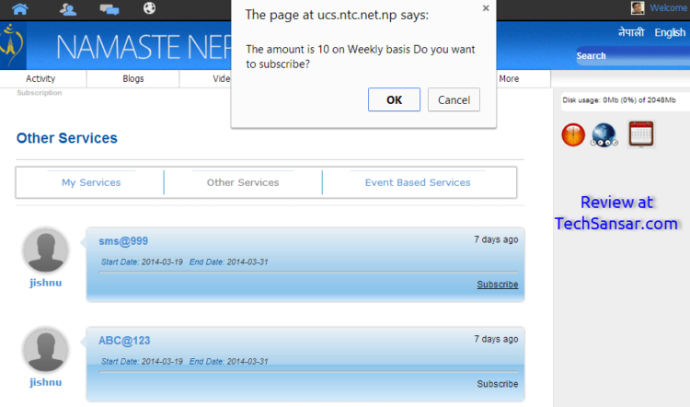Open the friends people icon

68,9
